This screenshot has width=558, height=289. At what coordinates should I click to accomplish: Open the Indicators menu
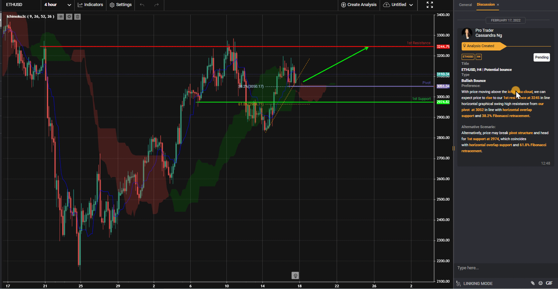point(90,5)
